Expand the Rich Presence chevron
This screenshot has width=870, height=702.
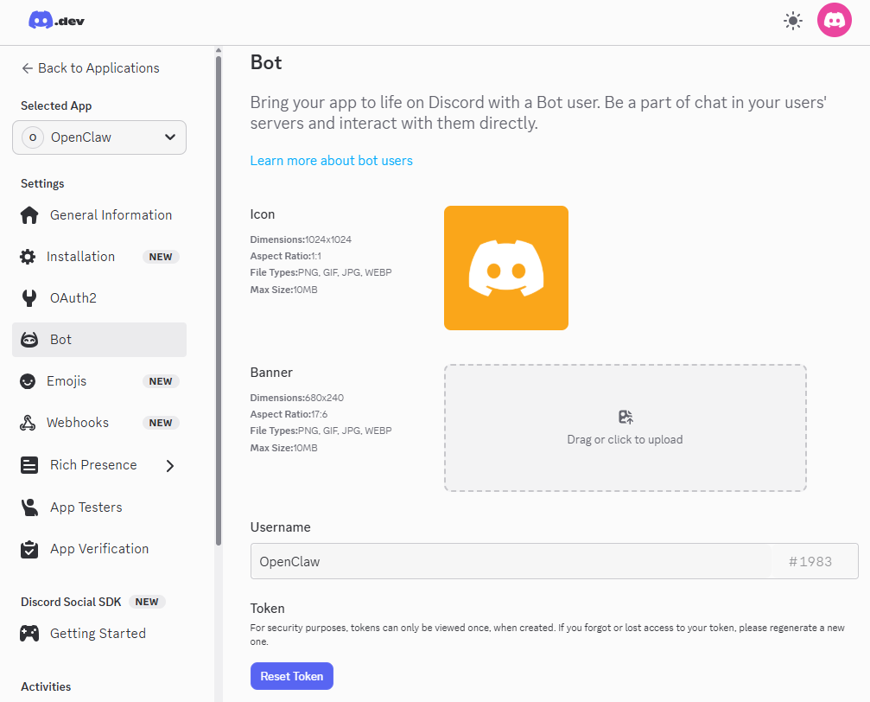click(x=170, y=466)
